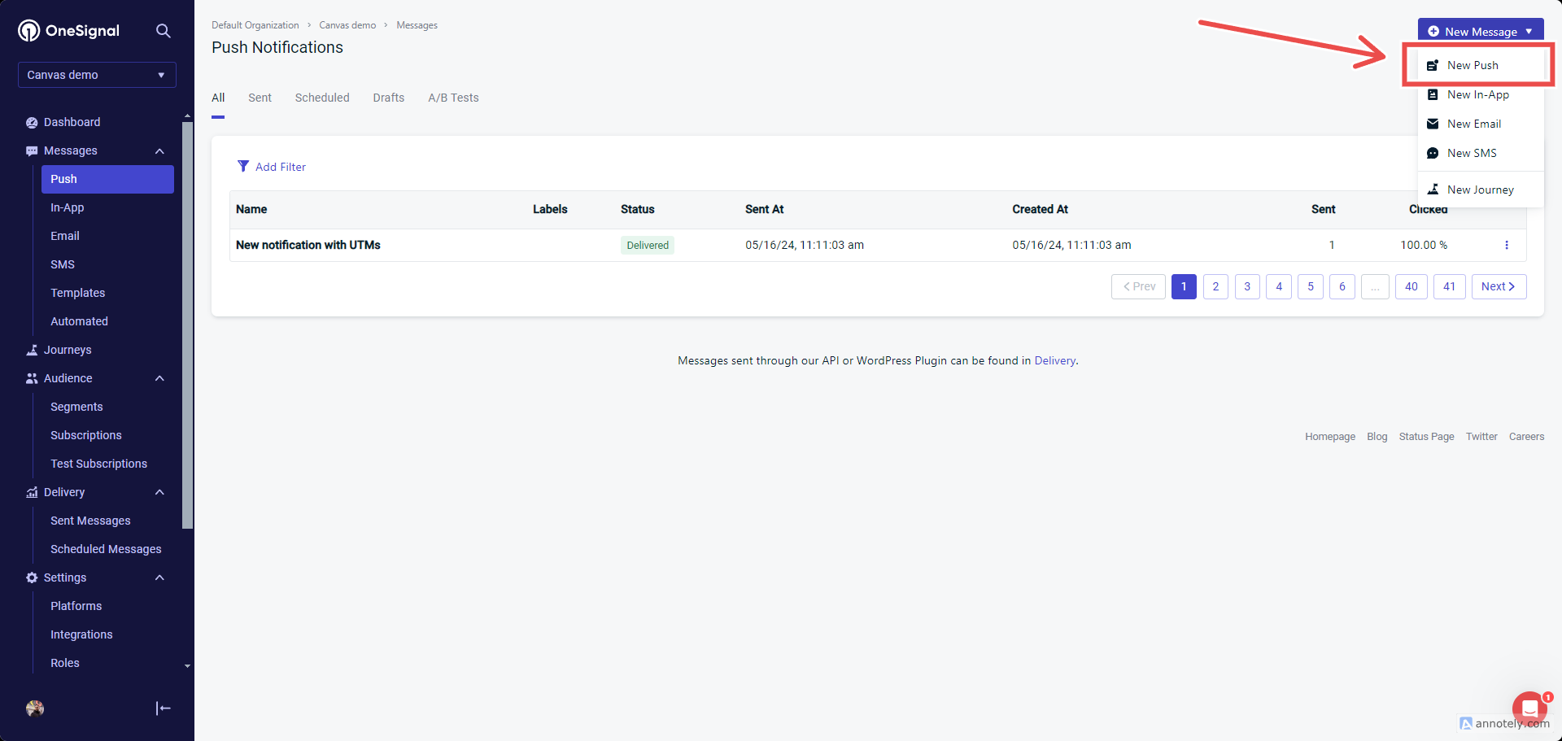Click the New Journey icon
1562x741 pixels.
[x=1433, y=190]
